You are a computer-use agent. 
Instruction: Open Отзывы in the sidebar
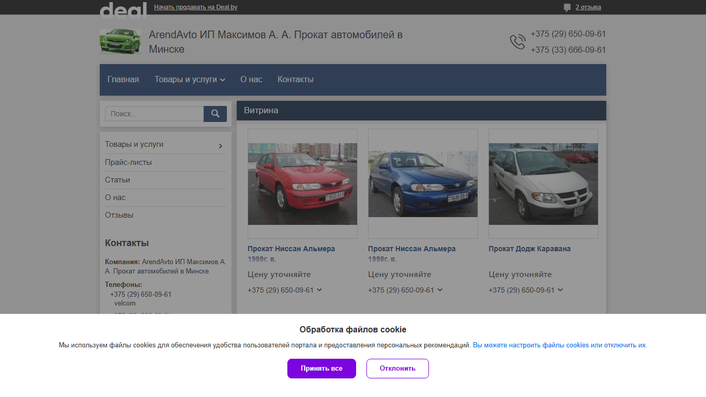[x=119, y=215]
